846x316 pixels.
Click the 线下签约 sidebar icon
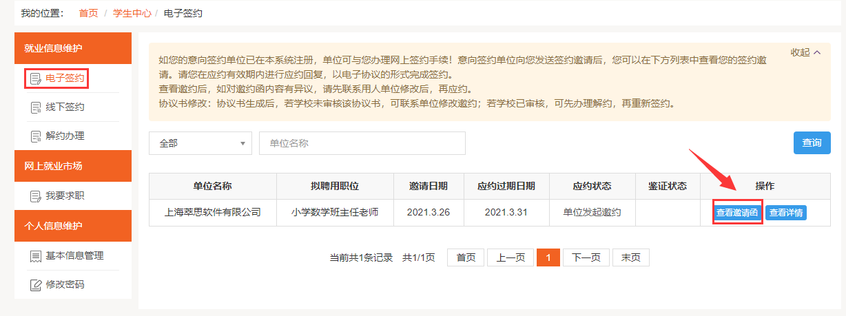36,107
